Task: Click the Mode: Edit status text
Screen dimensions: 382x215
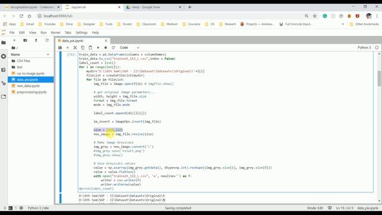Action: point(315,208)
